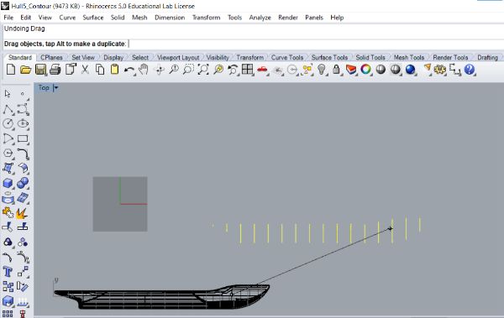The image size is (504, 318).
Task: Click the Zoom Extents icon
Action: click(x=203, y=70)
